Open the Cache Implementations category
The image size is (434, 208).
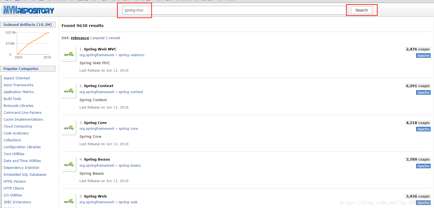tap(23, 120)
